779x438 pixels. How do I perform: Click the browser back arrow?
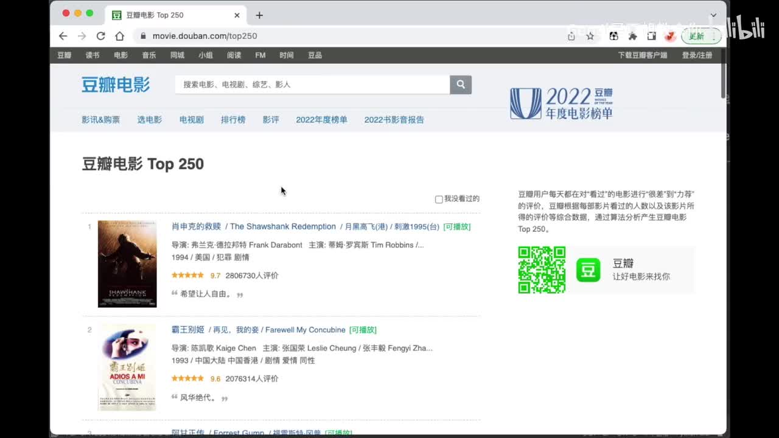pyautogui.click(x=63, y=36)
